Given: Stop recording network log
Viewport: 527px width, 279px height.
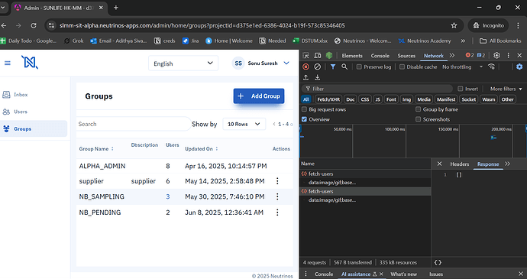Looking at the screenshot, I should pyautogui.click(x=306, y=67).
